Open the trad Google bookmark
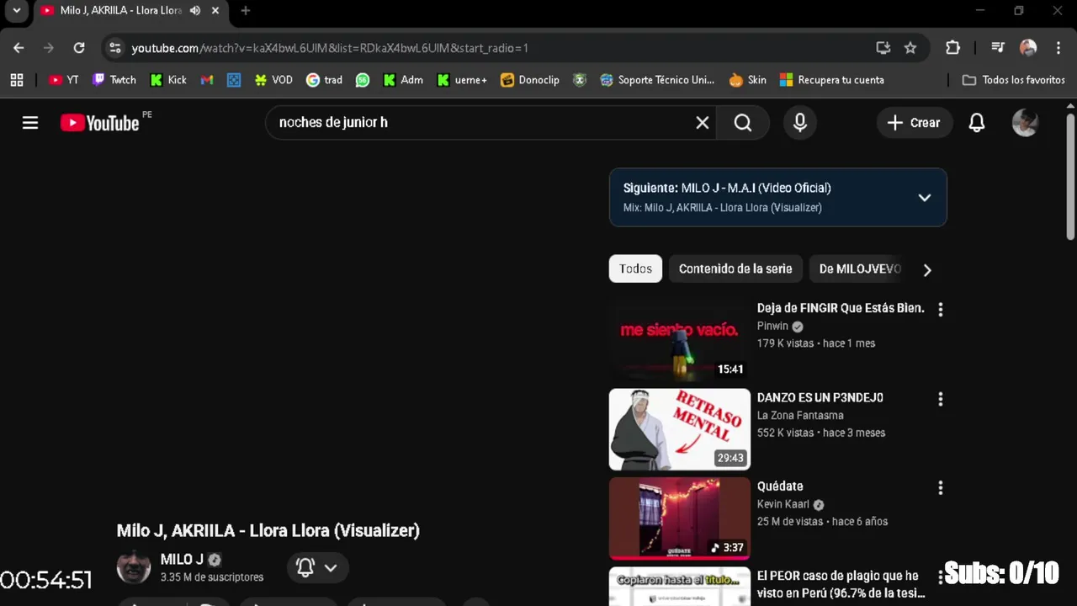Screen dimensions: 1077x606 click(x=324, y=80)
